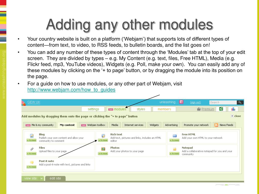The height and width of the screenshot is (194, 259).
Task: Open the settings tab
Action: [93, 109]
